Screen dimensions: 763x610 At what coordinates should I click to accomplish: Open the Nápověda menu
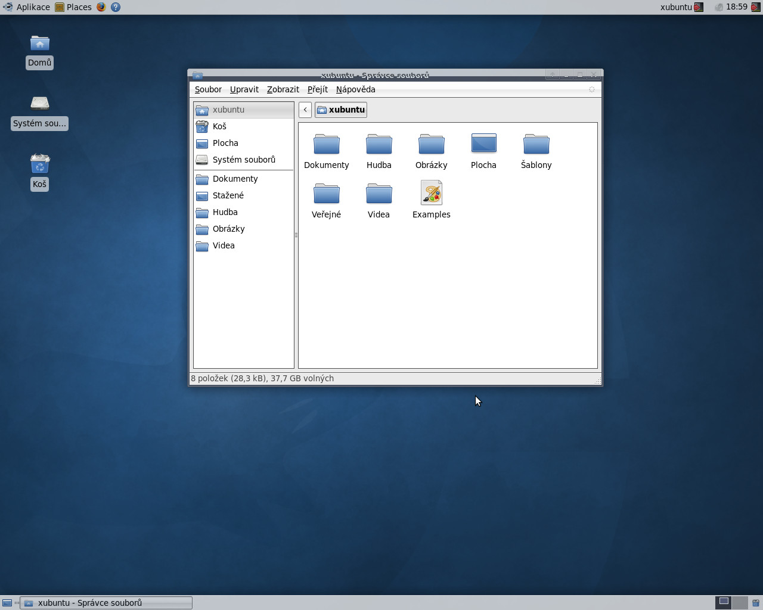click(x=356, y=89)
